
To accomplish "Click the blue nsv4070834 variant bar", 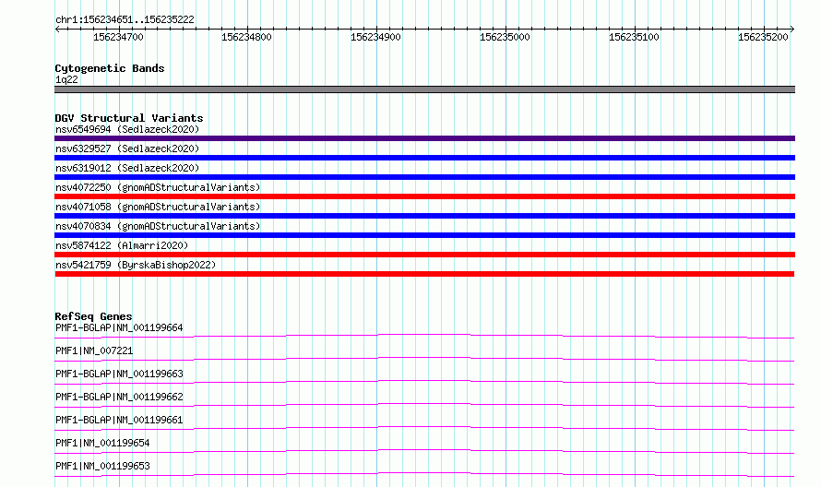I will click(424, 235).
